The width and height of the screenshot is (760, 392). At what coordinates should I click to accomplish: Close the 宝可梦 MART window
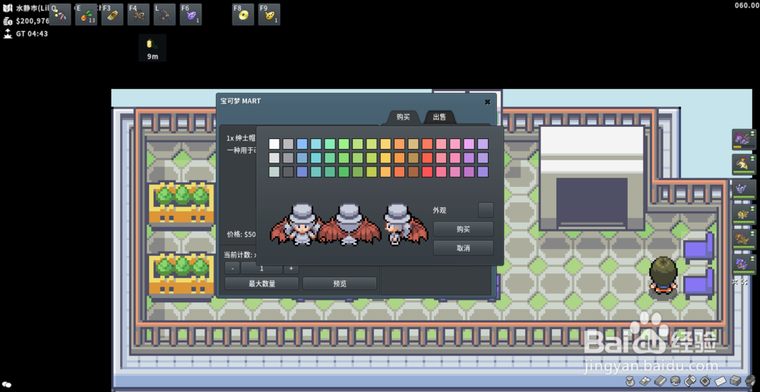[x=488, y=102]
